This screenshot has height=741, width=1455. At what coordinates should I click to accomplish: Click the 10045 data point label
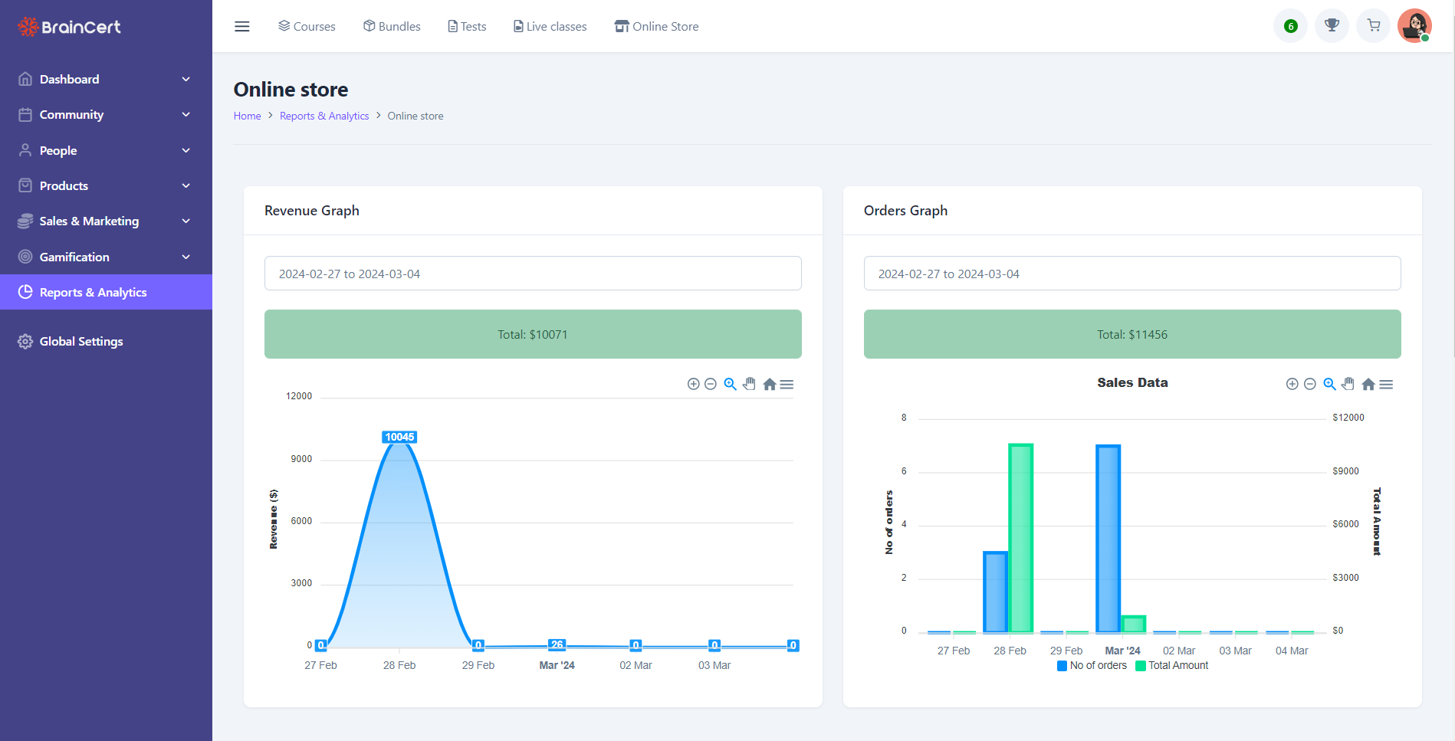point(399,437)
